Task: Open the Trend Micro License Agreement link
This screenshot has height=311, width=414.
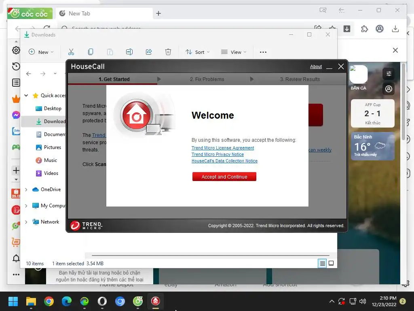Action: 223,148
